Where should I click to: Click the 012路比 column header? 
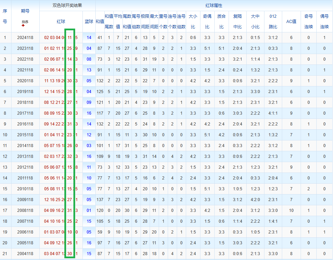[273, 22]
